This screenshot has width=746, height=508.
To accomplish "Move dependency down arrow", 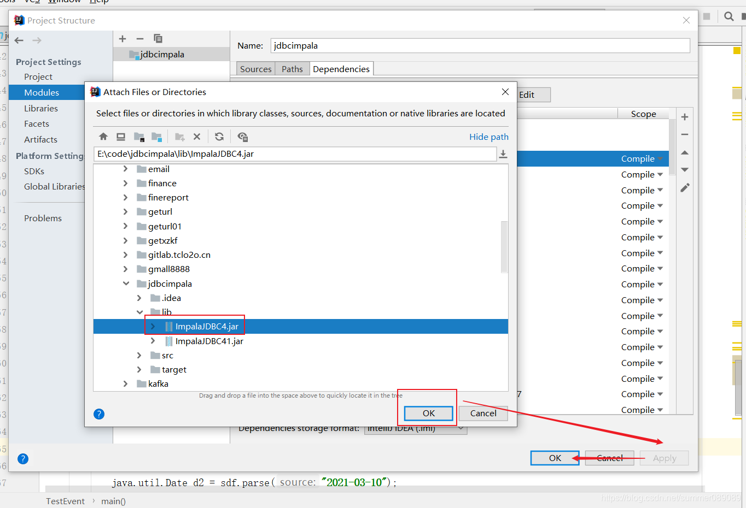I will coord(685,170).
